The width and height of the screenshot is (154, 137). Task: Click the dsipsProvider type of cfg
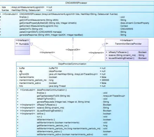(55, 71)
